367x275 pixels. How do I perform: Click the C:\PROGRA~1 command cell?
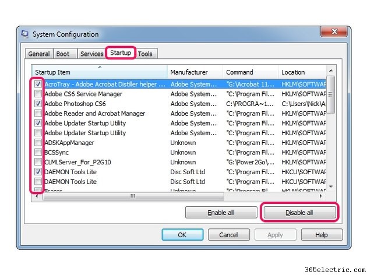tap(249, 104)
